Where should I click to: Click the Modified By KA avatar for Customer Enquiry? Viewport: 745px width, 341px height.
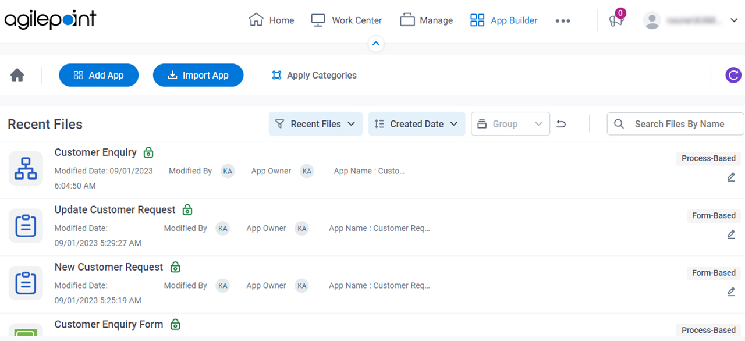(228, 171)
